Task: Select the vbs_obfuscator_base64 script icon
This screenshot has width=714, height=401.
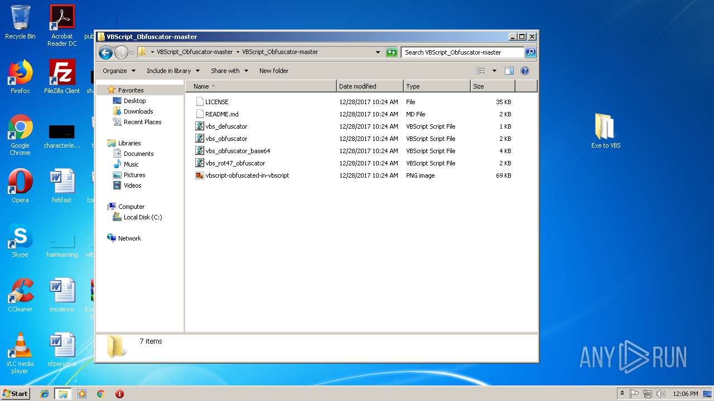Action: (200, 151)
